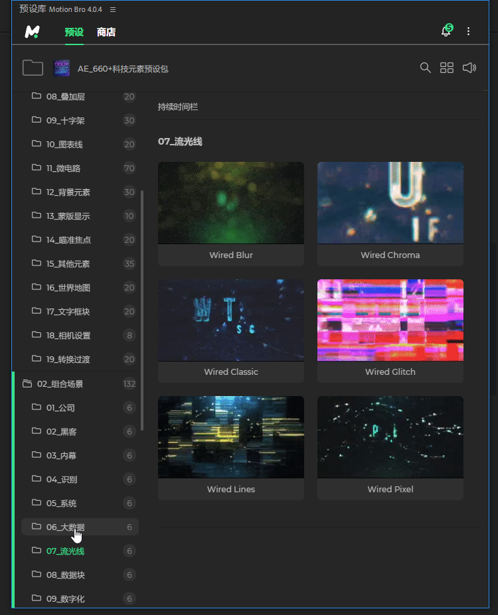Click the Wired Blur preset thumbnail

coord(231,203)
